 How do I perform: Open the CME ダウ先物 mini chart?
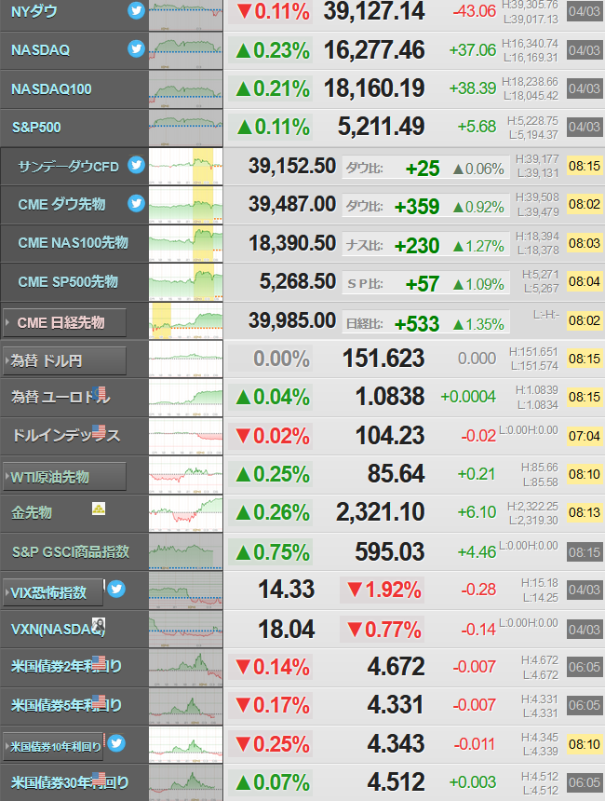(186, 205)
